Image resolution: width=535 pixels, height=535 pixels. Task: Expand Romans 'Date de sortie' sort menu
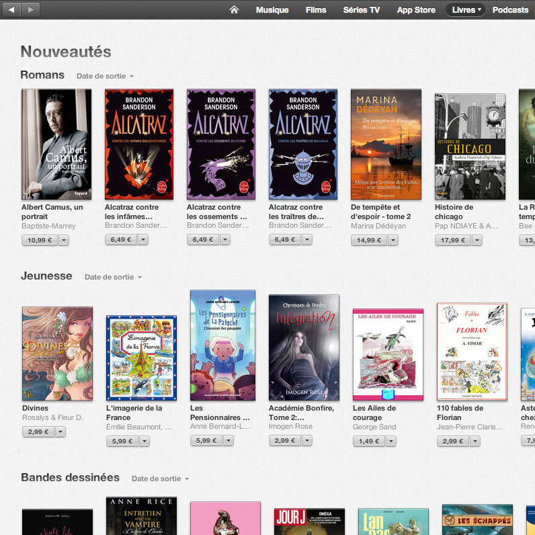point(105,77)
